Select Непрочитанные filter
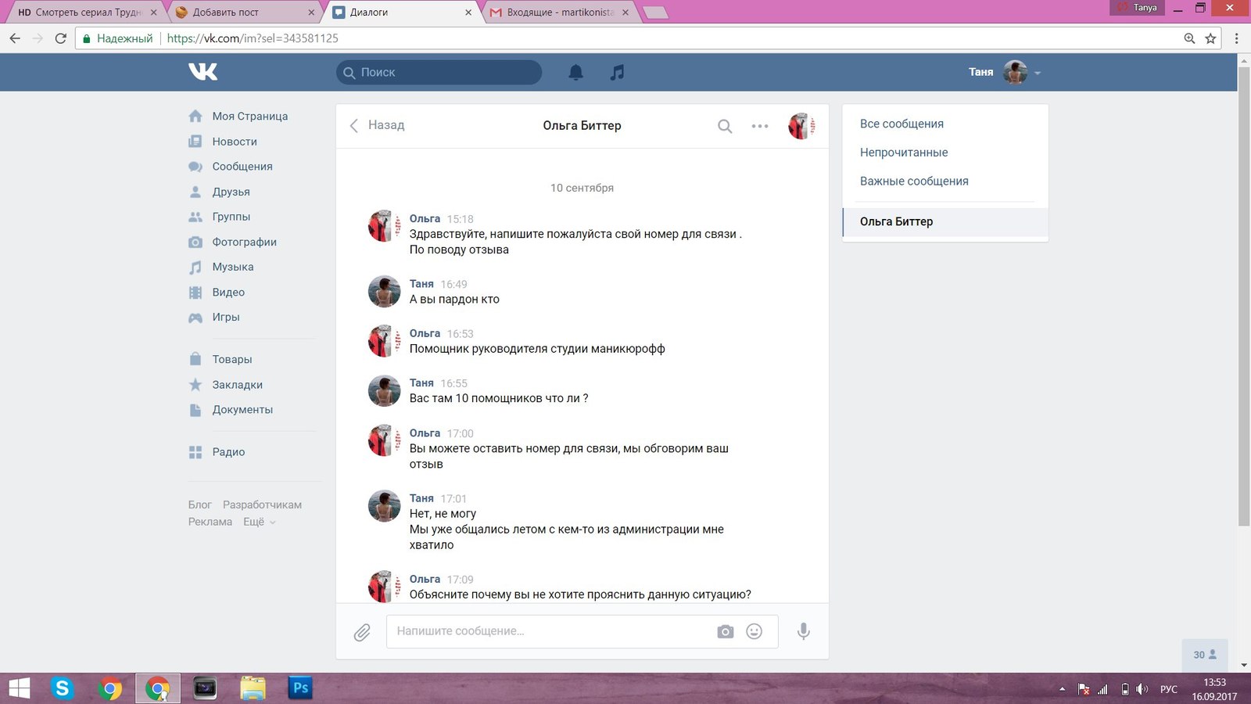 (x=904, y=153)
